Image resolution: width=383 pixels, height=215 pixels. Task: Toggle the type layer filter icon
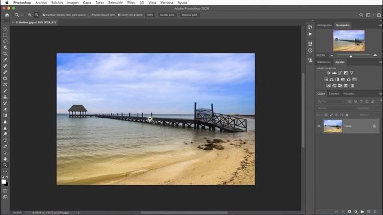click(361, 102)
